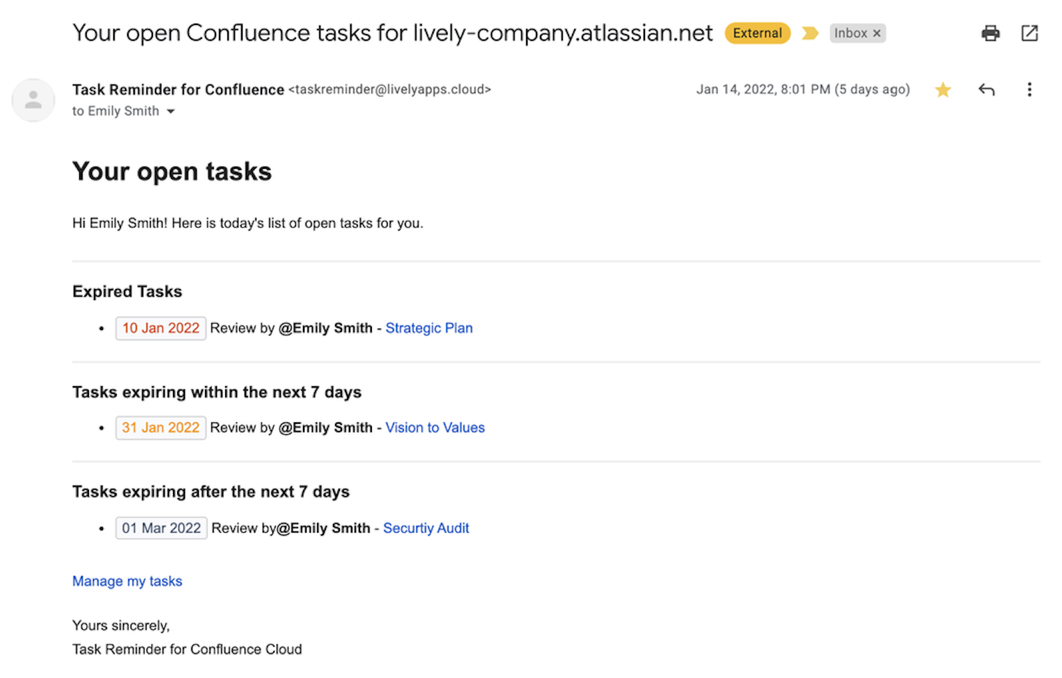
Task: Open the email in a new window
Action: pos(1029,33)
